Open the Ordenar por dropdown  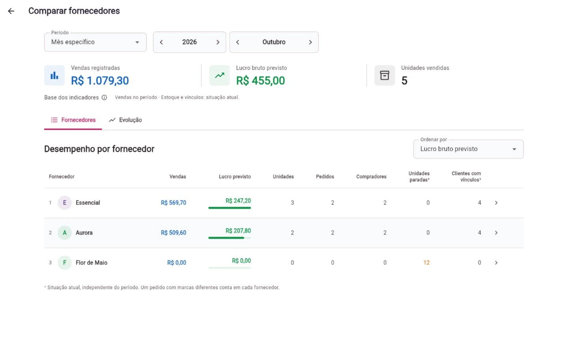click(x=468, y=149)
